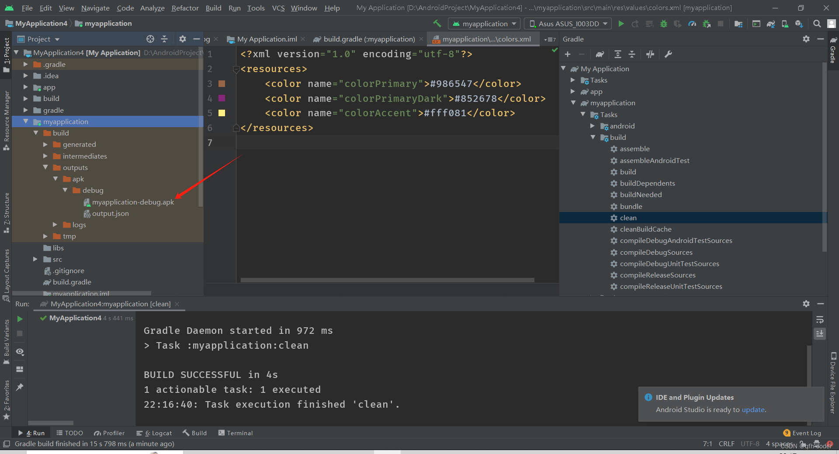Open the Analyze menu
Image resolution: width=839 pixels, height=454 pixels.
click(152, 8)
